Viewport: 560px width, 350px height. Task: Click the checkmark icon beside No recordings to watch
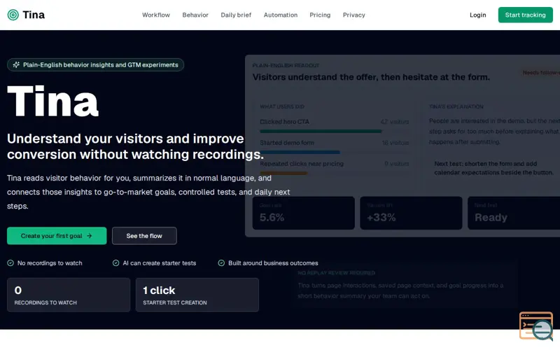pos(10,263)
